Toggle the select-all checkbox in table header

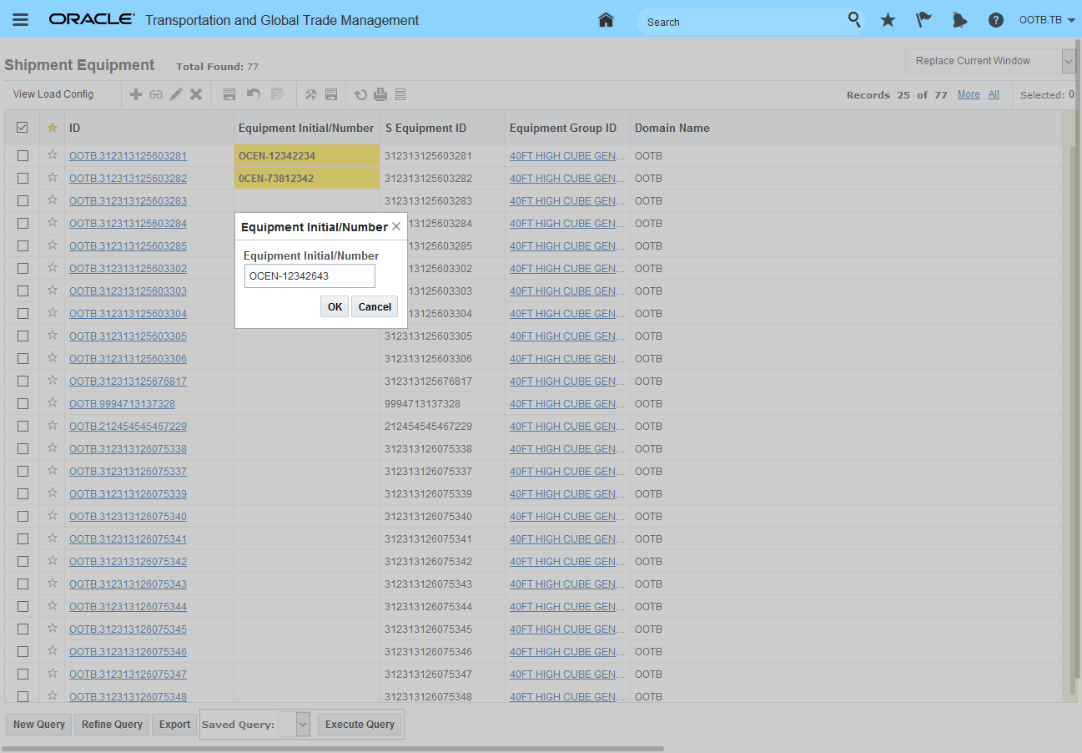[23, 128]
